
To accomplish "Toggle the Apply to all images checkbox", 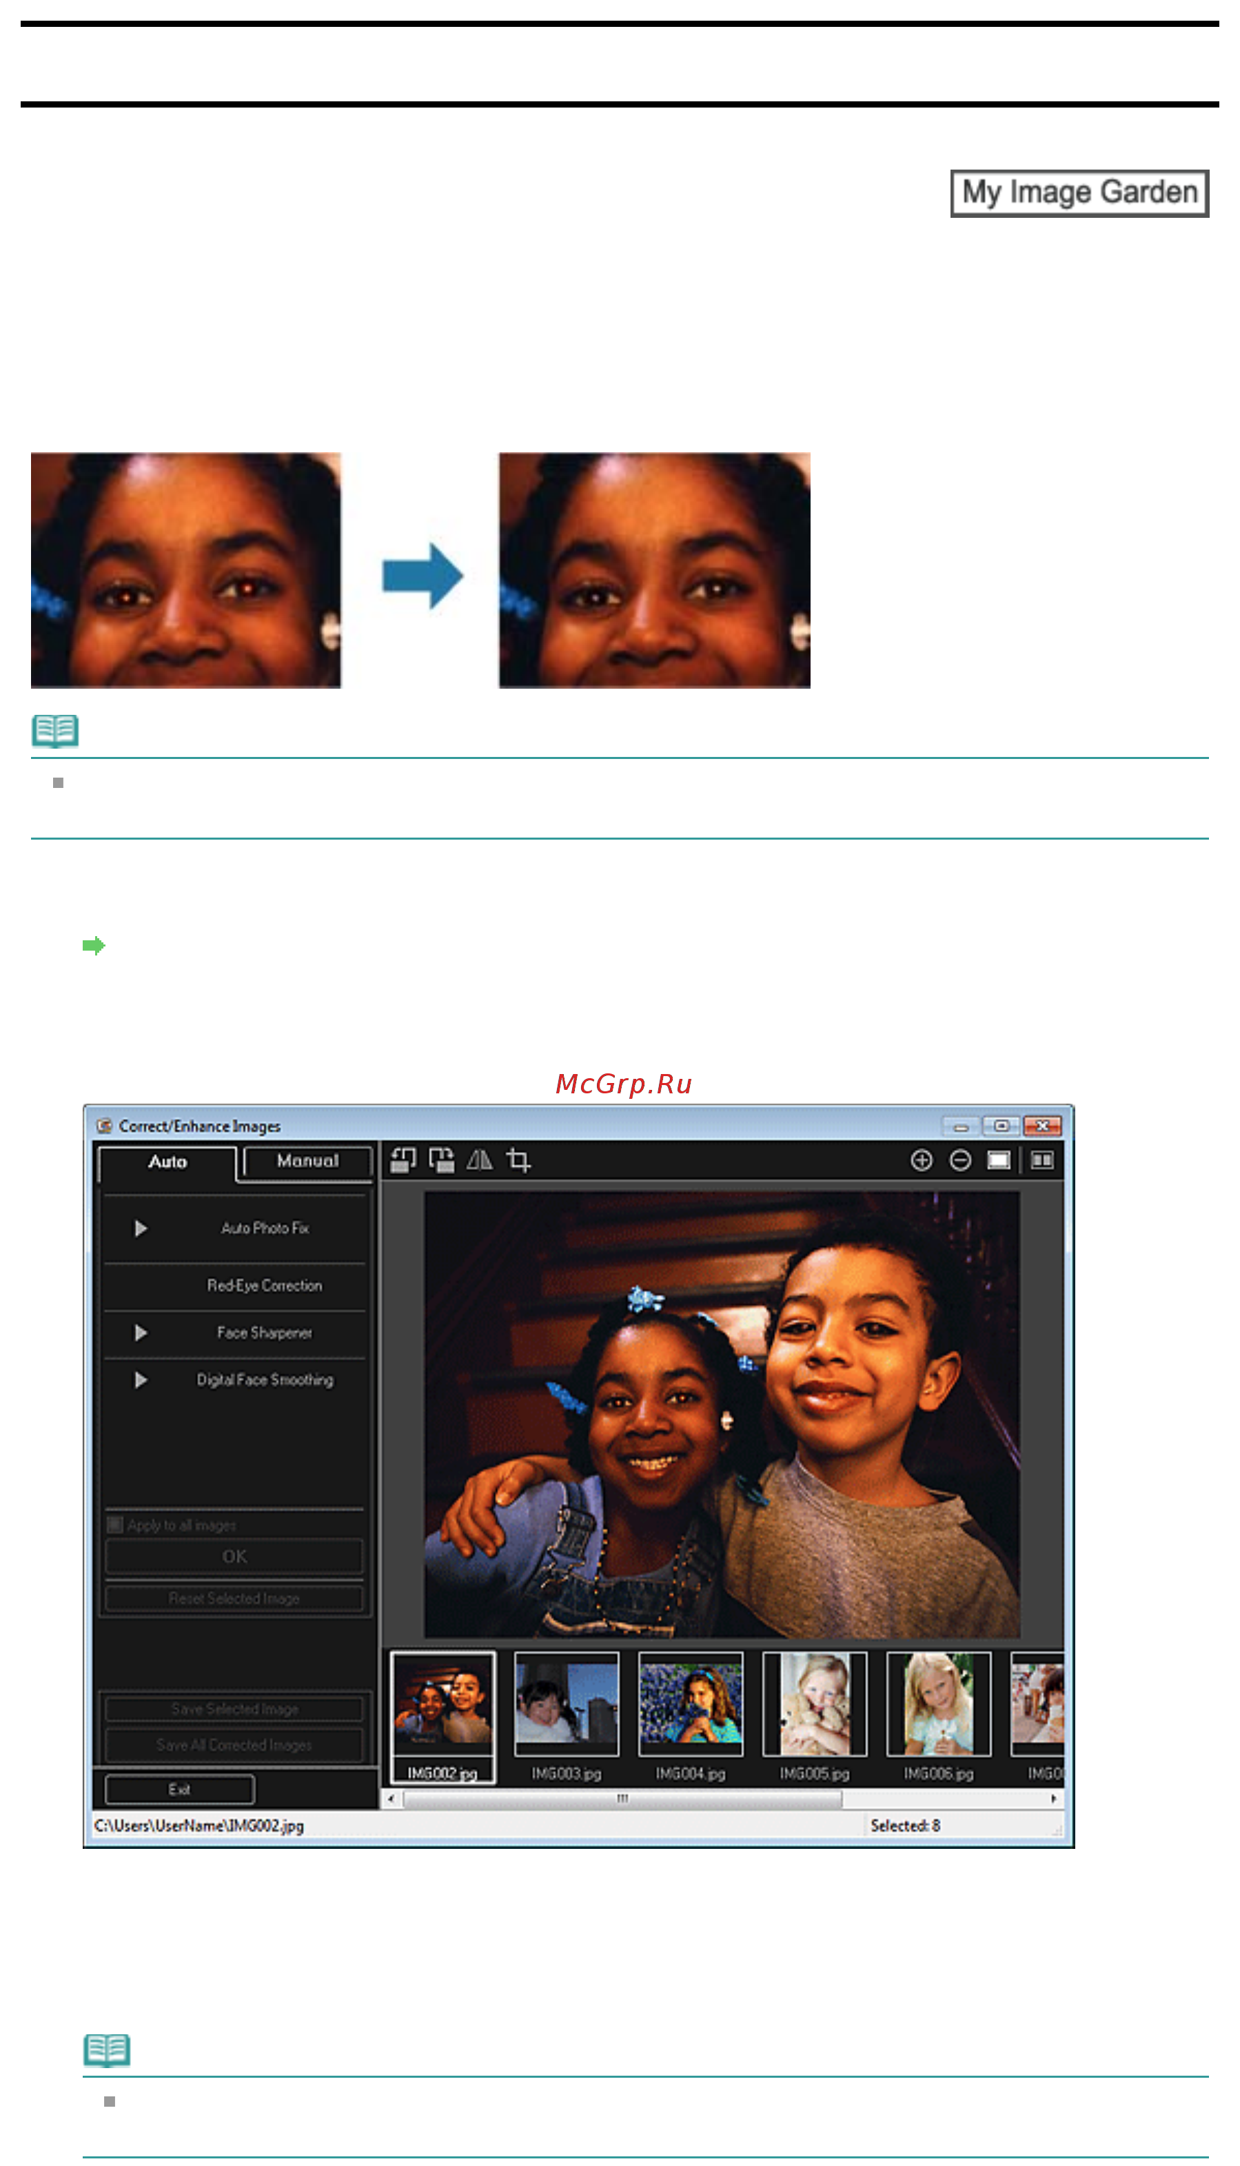I will click(115, 1525).
